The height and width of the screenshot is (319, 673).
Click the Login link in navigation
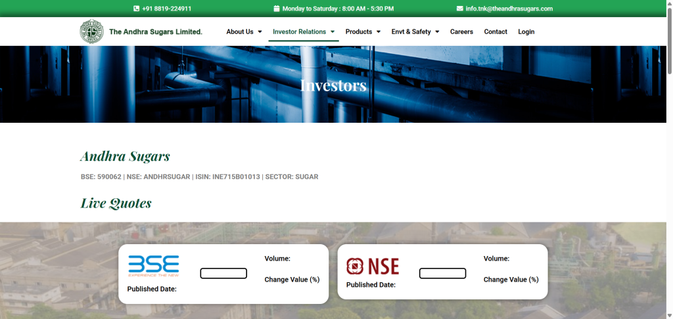tap(526, 32)
